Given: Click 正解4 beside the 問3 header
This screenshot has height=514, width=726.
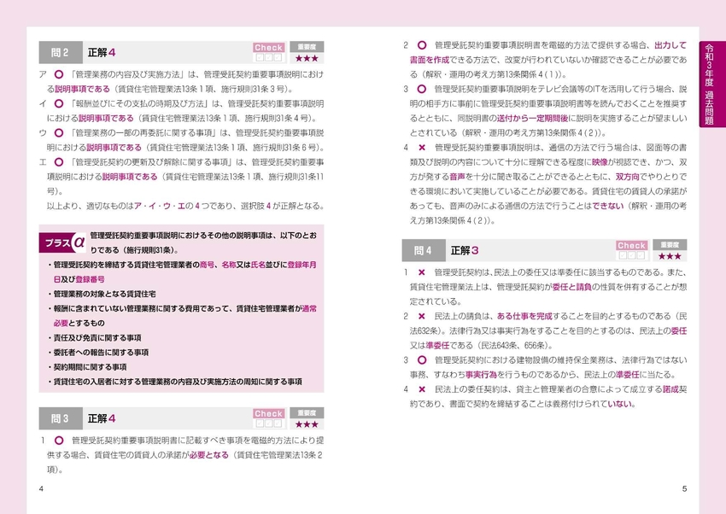Looking at the screenshot, I should tap(102, 418).
